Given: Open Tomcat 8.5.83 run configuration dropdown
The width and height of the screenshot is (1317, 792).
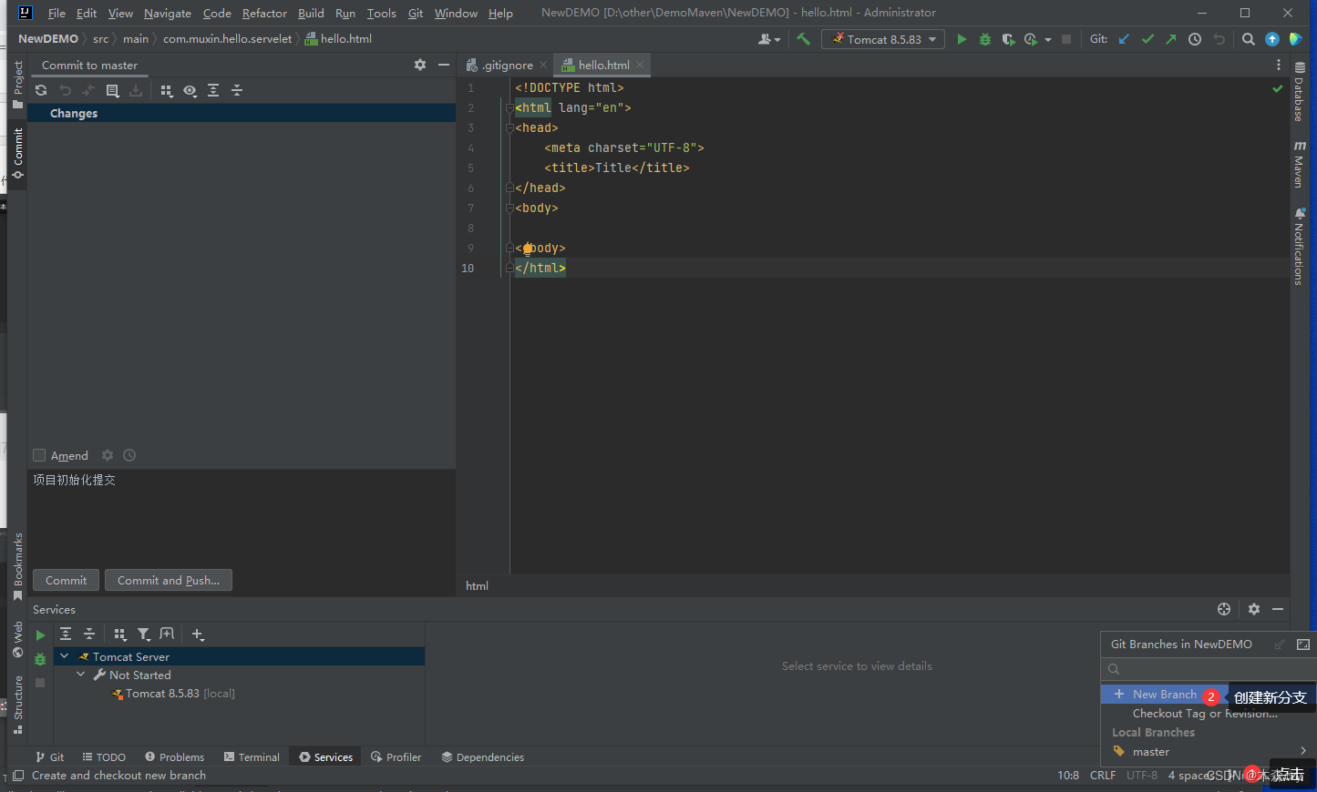Looking at the screenshot, I should 883,39.
